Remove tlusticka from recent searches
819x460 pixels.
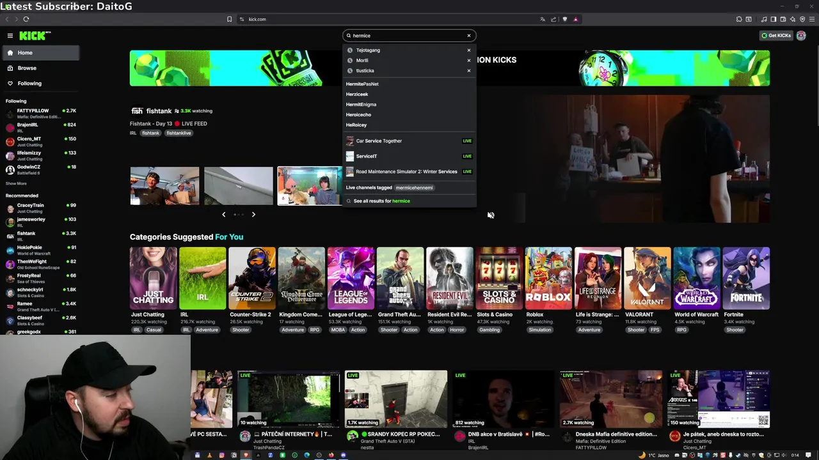pos(469,70)
